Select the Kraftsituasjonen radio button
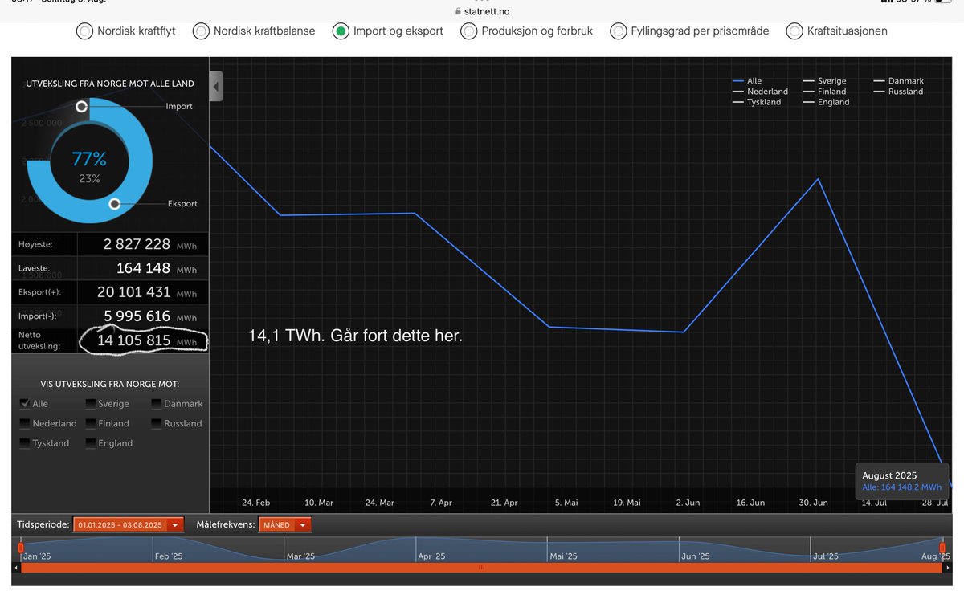The height and width of the screenshot is (591, 964). (x=794, y=31)
